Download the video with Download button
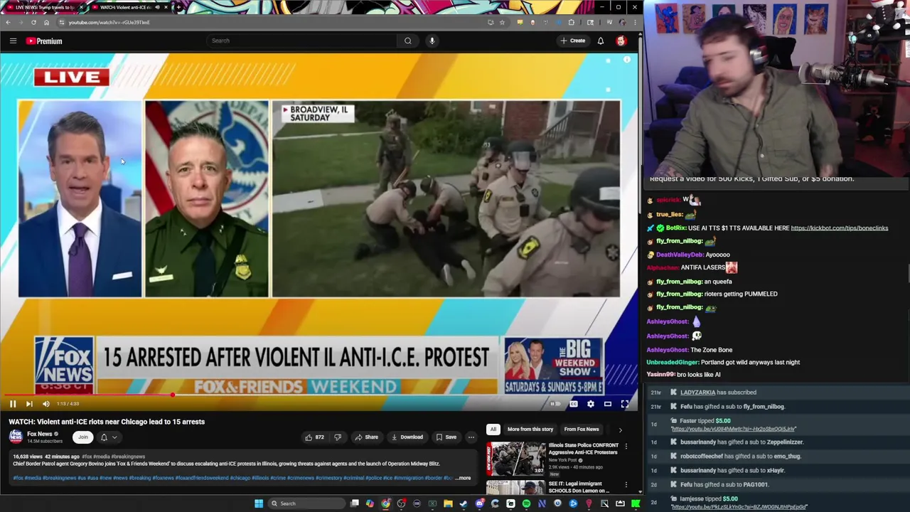The height and width of the screenshot is (512, 910). (x=407, y=437)
